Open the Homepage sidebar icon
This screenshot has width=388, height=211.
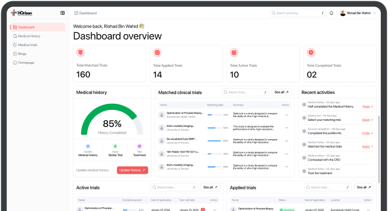click(x=15, y=63)
